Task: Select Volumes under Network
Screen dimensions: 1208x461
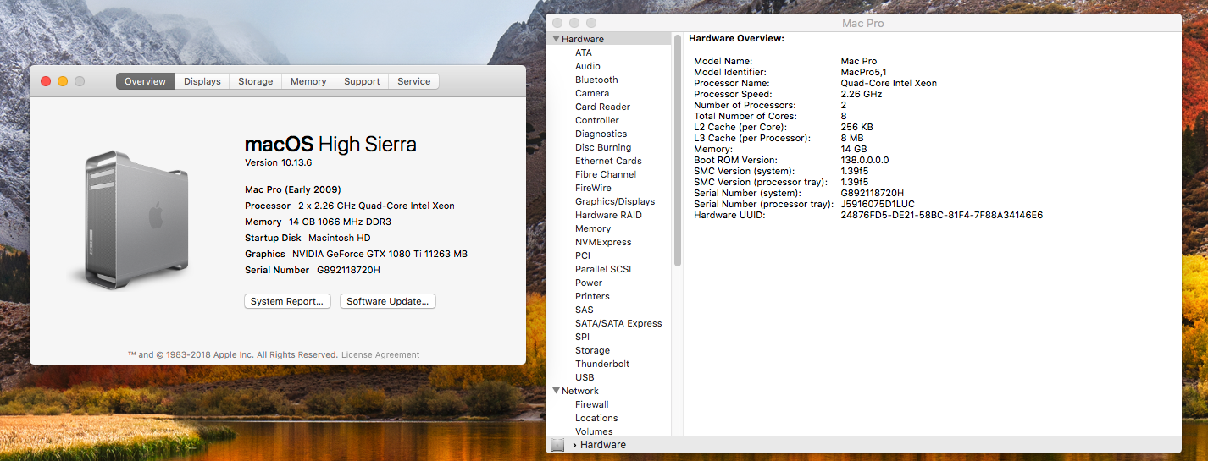Action: pos(594,431)
